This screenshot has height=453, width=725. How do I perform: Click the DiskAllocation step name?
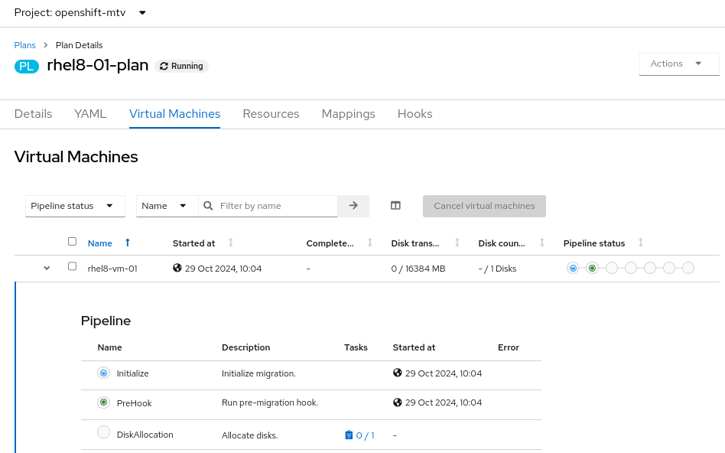point(145,435)
